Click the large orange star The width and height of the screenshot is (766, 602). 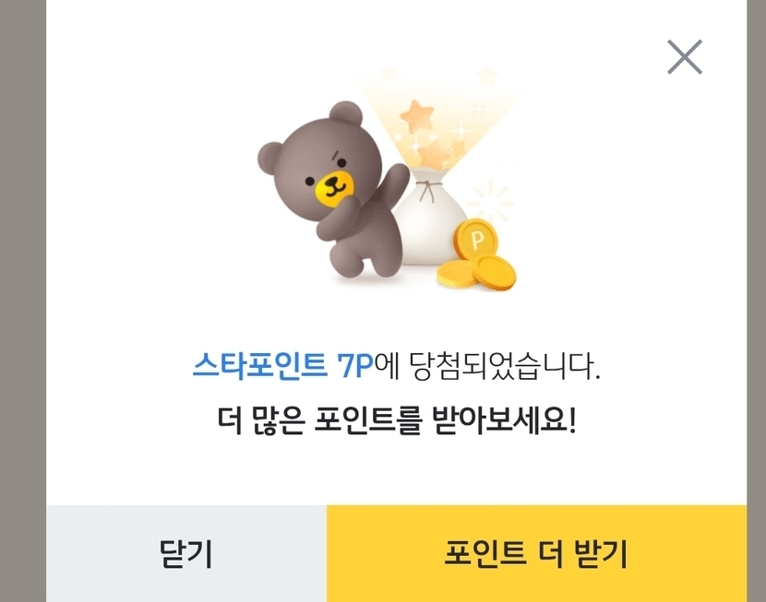tap(417, 116)
